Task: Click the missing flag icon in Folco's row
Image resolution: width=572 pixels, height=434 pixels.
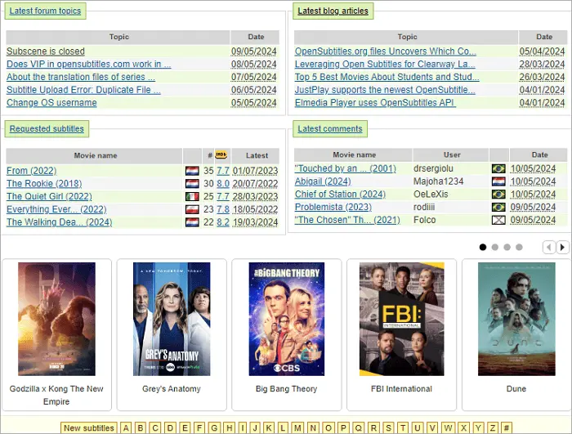Action: (498, 221)
